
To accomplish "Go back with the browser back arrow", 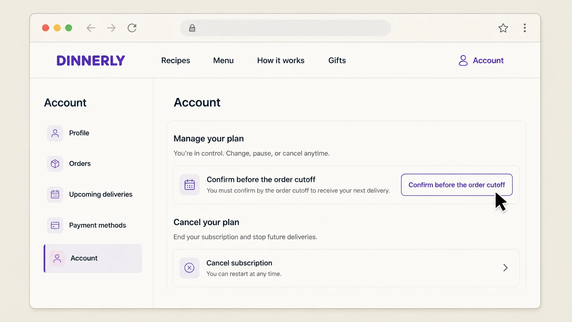I will click(x=91, y=28).
